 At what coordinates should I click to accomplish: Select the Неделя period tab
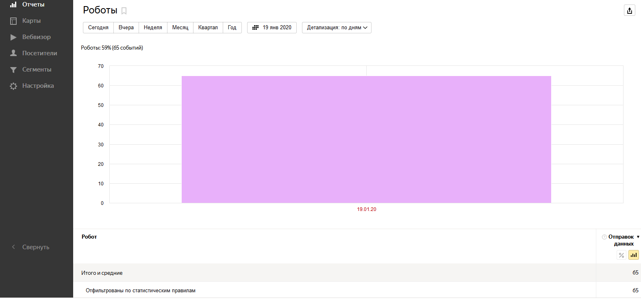tap(153, 28)
